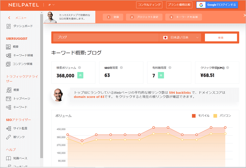
Task: Click the backlinks link icon
Action: 8,137
